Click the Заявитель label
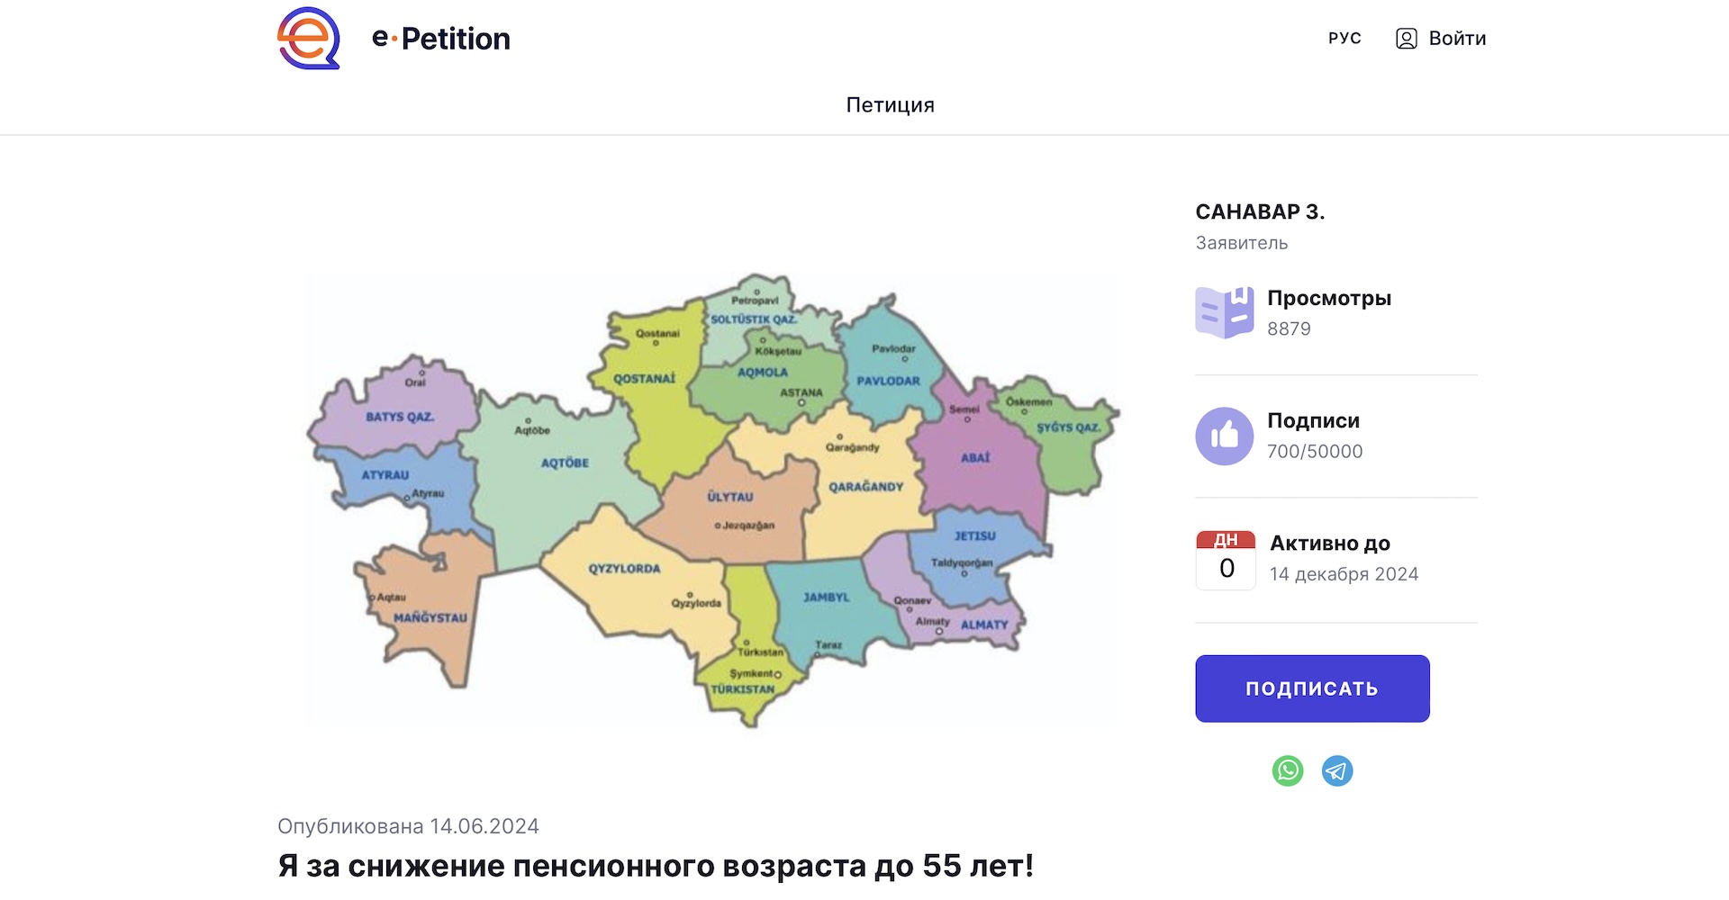The width and height of the screenshot is (1729, 900). tap(1241, 243)
